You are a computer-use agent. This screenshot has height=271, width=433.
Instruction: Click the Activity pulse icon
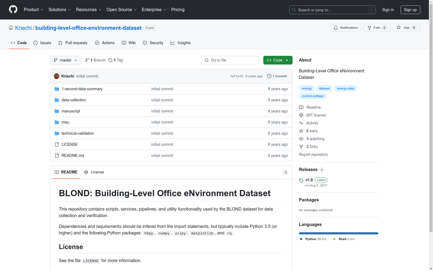coord(301,123)
